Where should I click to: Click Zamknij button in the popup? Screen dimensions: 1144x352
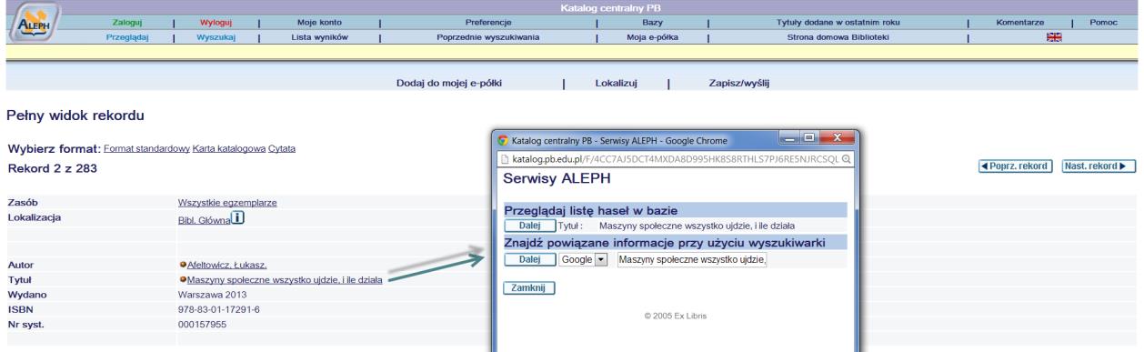point(528,288)
